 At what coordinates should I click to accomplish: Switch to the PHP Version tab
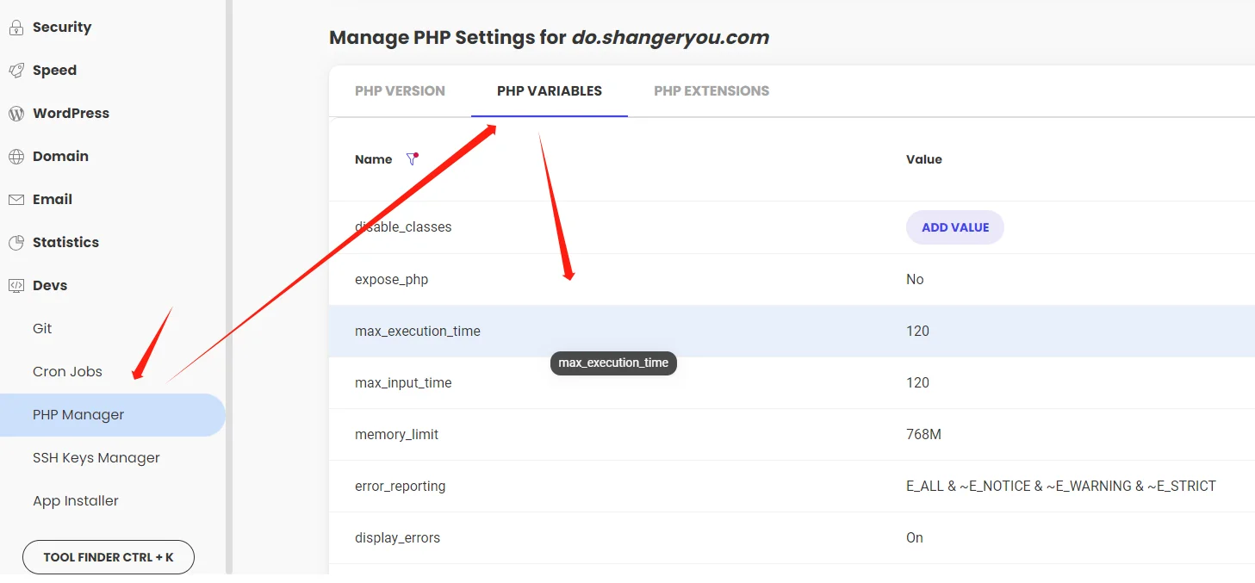point(400,91)
